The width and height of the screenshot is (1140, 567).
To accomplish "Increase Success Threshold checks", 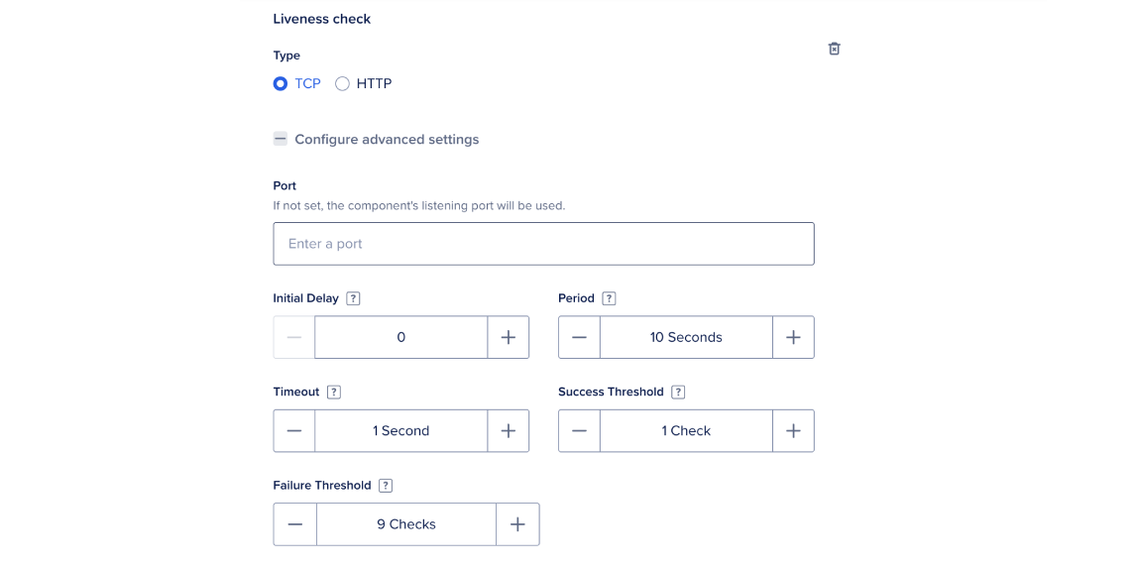I will [793, 431].
